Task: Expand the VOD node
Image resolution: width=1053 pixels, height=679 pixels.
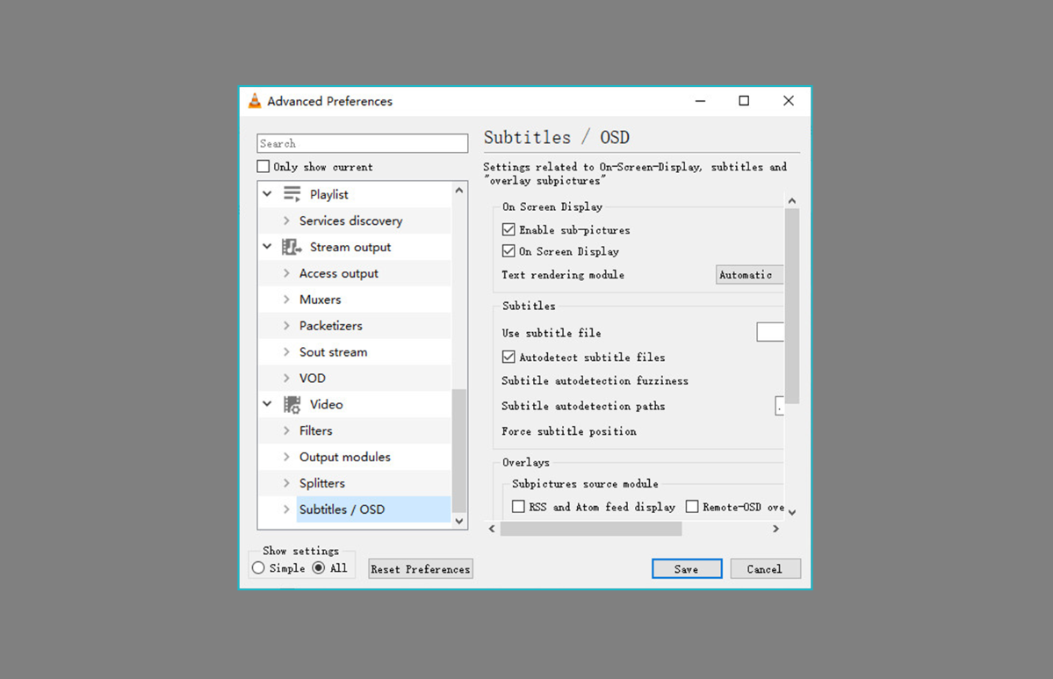Action: tap(287, 378)
